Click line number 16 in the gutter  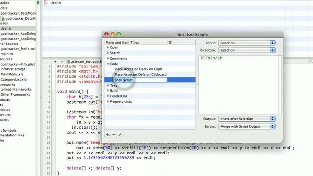pyautogui.click(x=48, y=143)
